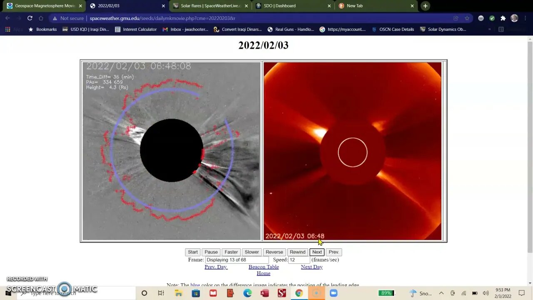The image size is (533, 300).
Task: Bookmark this page with the star icon
Action: click(x=467, y=18)
